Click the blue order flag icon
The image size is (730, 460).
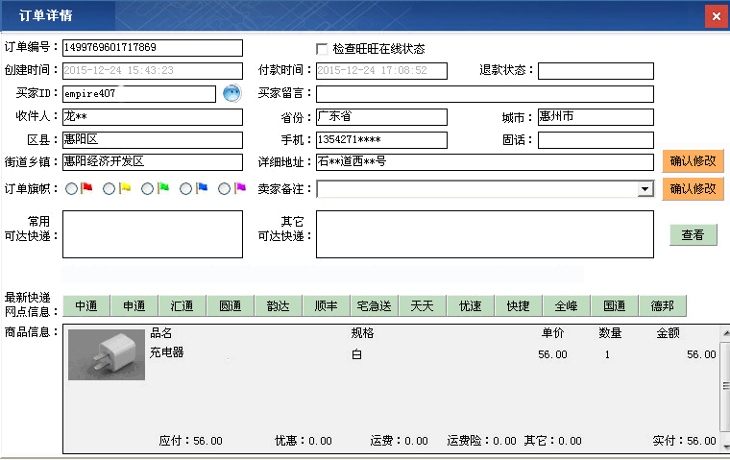[202, 189]
